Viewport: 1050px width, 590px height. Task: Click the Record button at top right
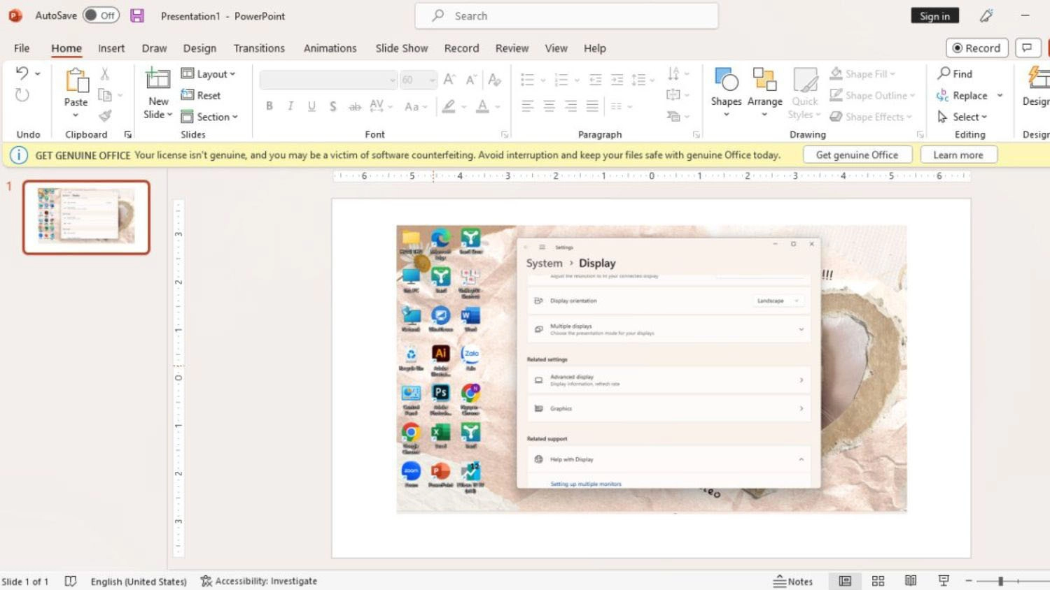click(x=976, y=48)
